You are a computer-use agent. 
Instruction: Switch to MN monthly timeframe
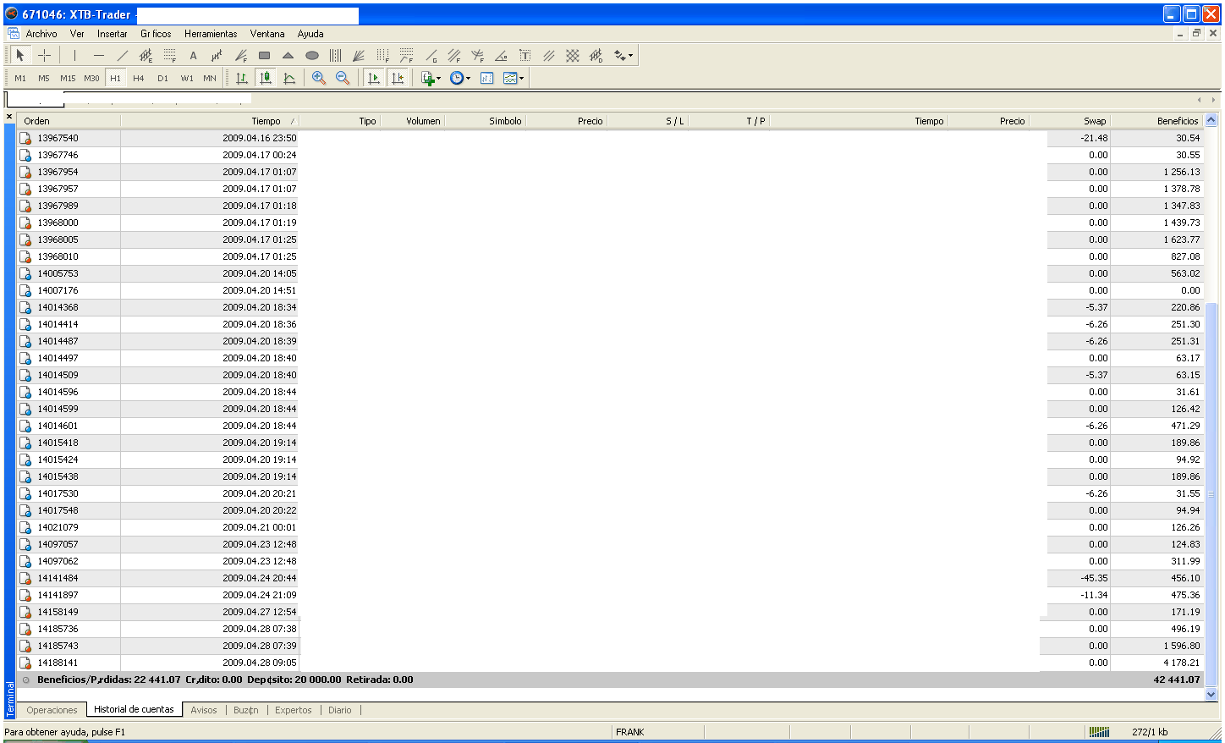[x=210, y=78]
